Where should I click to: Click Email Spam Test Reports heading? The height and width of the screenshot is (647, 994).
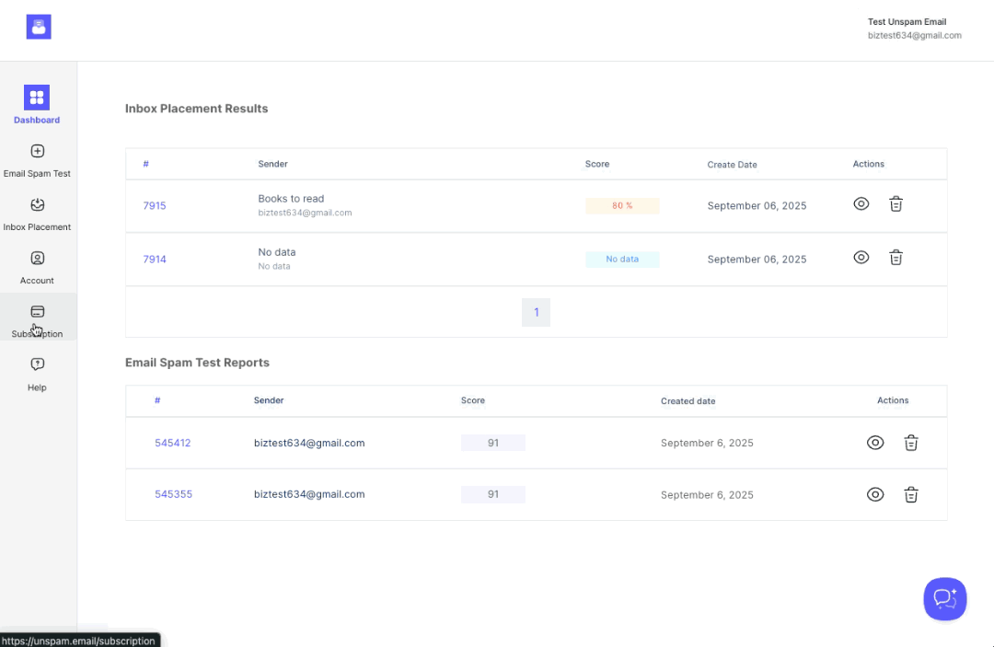197,363
